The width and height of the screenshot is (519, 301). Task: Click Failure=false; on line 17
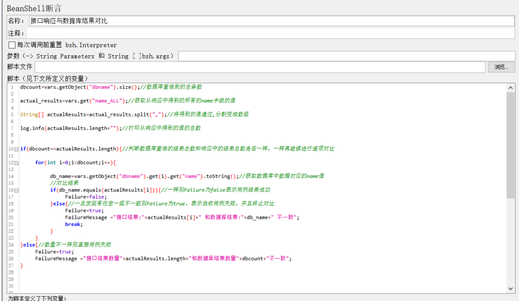[86, 197]
